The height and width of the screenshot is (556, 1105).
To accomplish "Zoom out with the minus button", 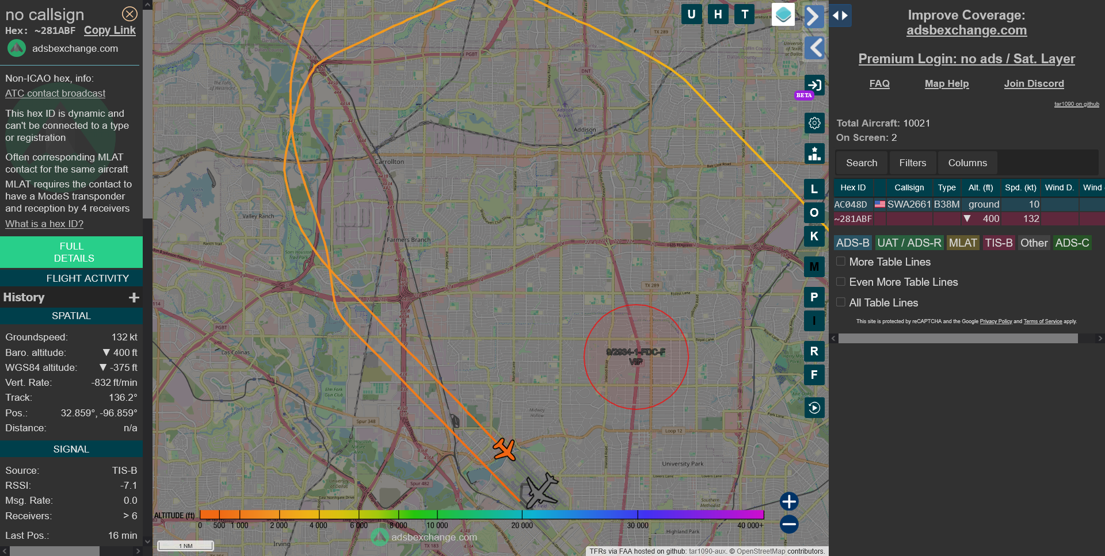I will point(789,524).
